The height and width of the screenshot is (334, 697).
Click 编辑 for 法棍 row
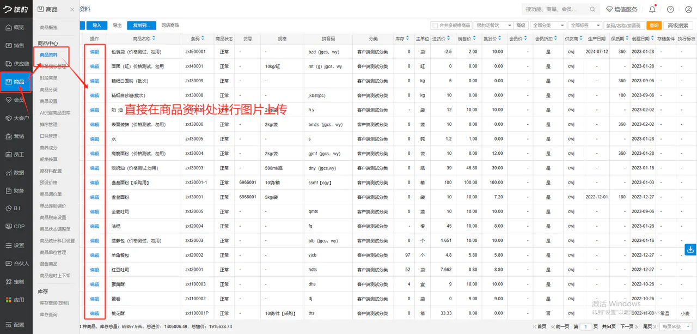94,226
